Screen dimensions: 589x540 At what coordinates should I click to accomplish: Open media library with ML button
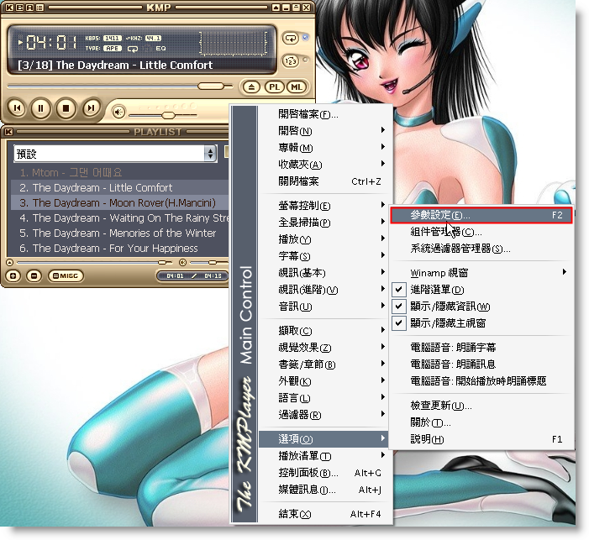[297, 87]
